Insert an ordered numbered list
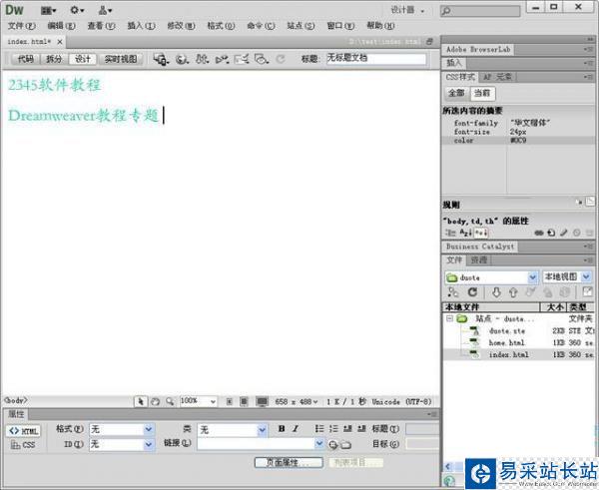The width and height of the screenshot is (599, 490). 333,428
